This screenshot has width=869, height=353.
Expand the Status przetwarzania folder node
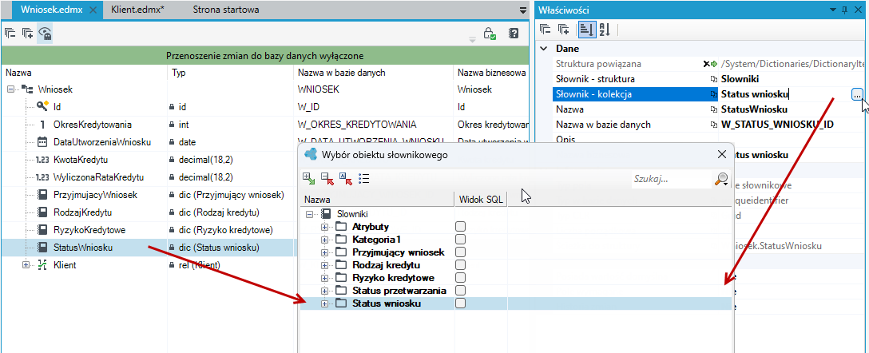pos(325,291)
